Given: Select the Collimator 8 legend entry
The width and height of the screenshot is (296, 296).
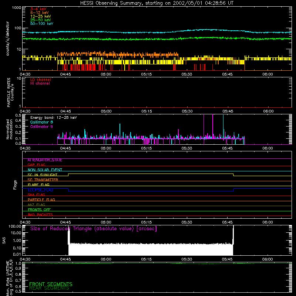Looking at the screenshot, I should pyautogui.click(x=41, y=122).
